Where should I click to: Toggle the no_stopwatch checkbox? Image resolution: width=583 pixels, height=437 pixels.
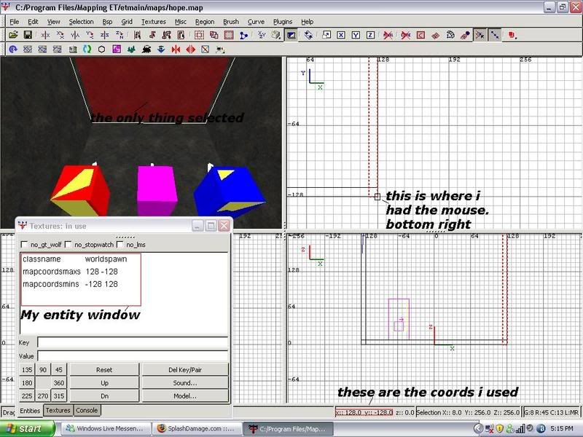pyautogui.click(x=67, y=244)
